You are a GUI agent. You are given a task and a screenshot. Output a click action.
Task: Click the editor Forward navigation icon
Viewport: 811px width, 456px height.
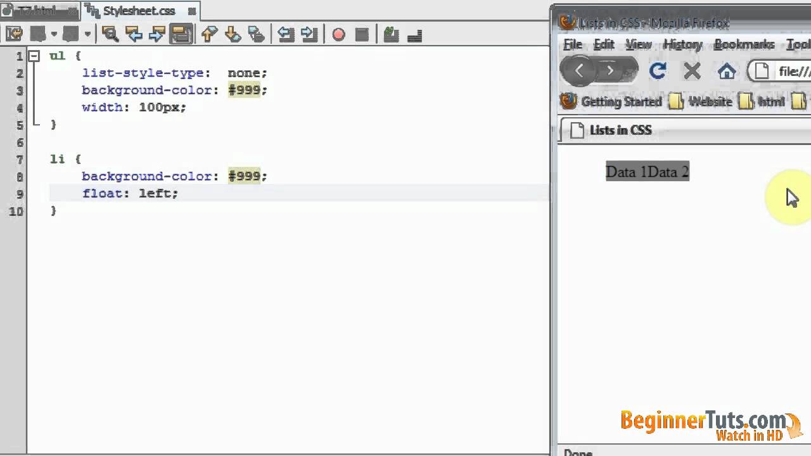pos(72,34)
